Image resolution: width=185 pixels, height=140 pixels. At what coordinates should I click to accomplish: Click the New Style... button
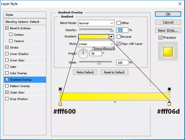[168, 30]
